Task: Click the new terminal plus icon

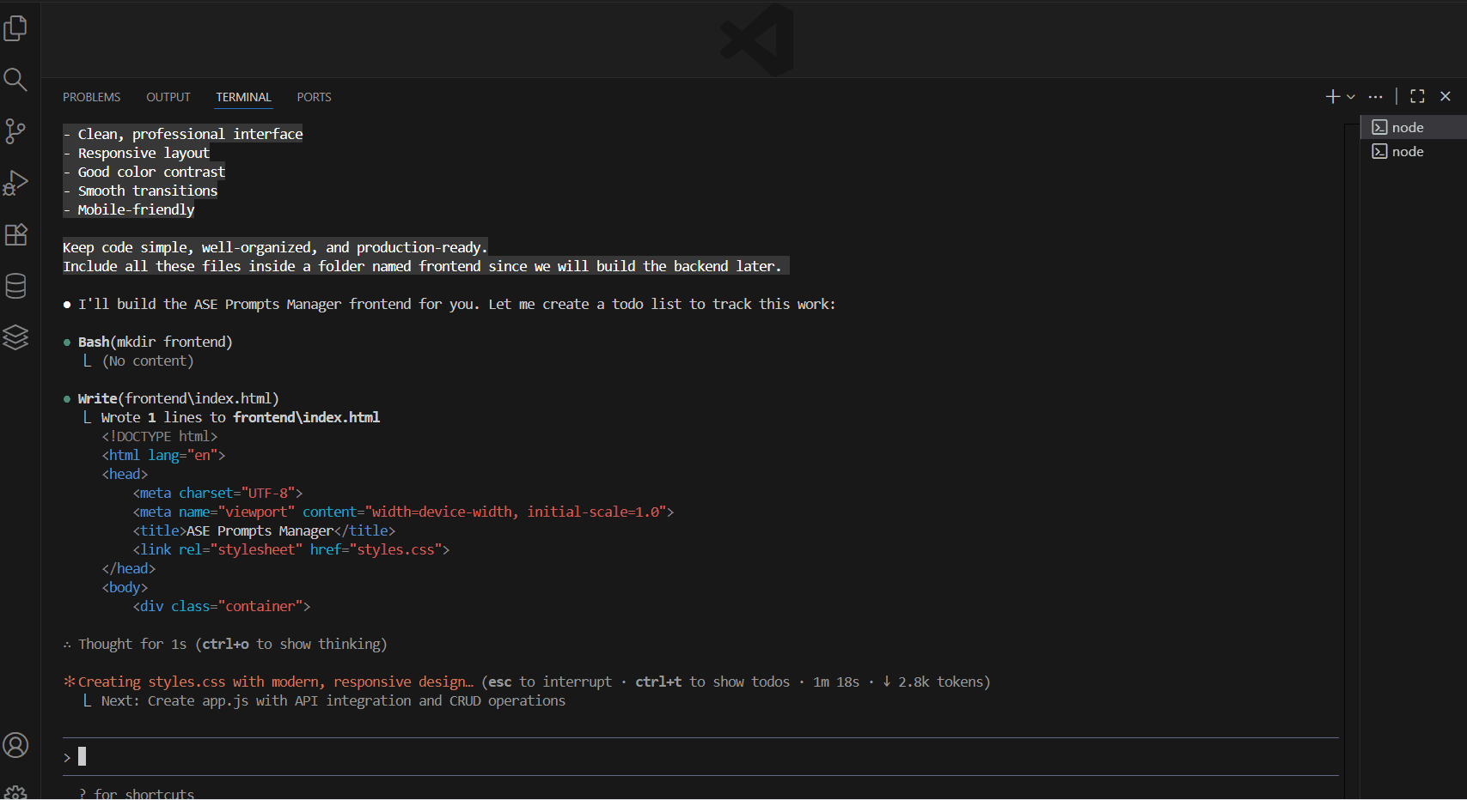Action: (x=1332, y=97)
